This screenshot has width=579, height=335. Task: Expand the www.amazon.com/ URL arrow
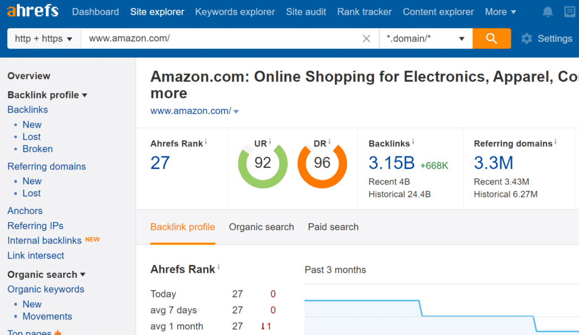(x=236, y=111)
